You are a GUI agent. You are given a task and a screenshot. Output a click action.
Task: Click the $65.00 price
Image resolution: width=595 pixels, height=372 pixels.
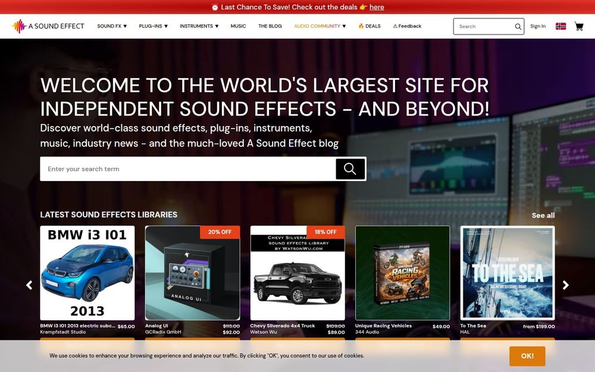click(126, 326)
